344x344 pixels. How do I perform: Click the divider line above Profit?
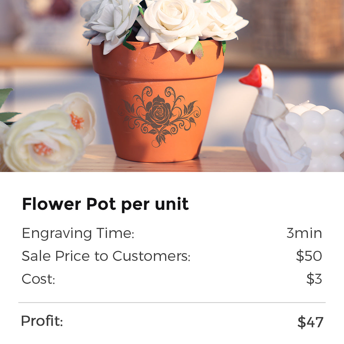pyautogui.click(x=172, y=302)
